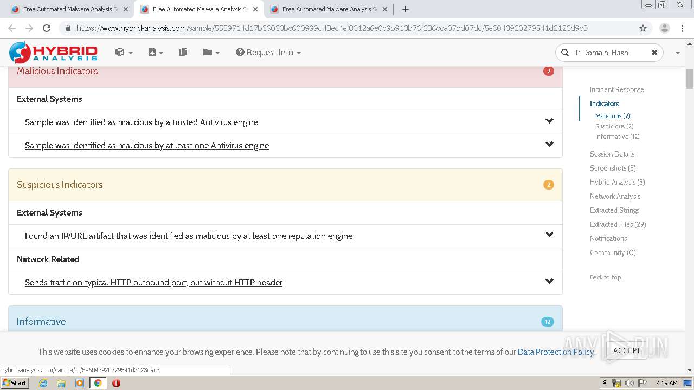Screen dimensions: 694x390
Task: Click the red stop-sign taskbar icon
Action: [116, 383]
